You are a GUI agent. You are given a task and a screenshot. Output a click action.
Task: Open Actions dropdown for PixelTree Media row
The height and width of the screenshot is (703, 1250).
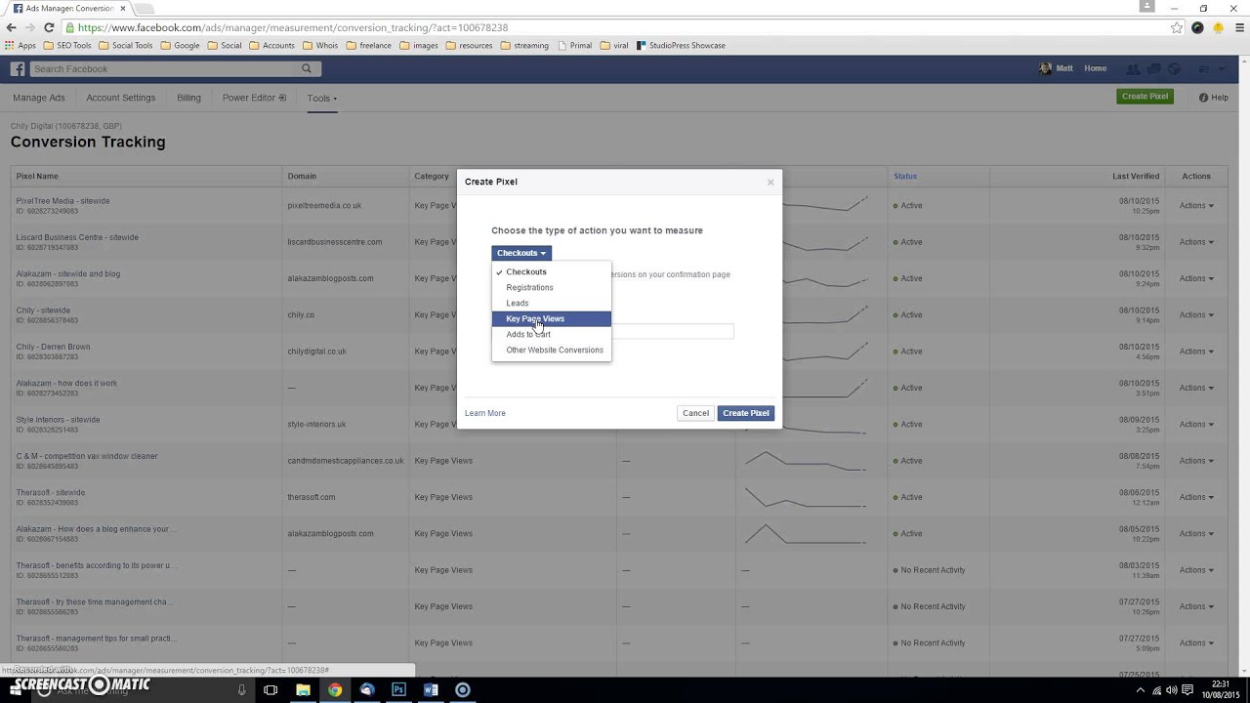pos(1196,206)
